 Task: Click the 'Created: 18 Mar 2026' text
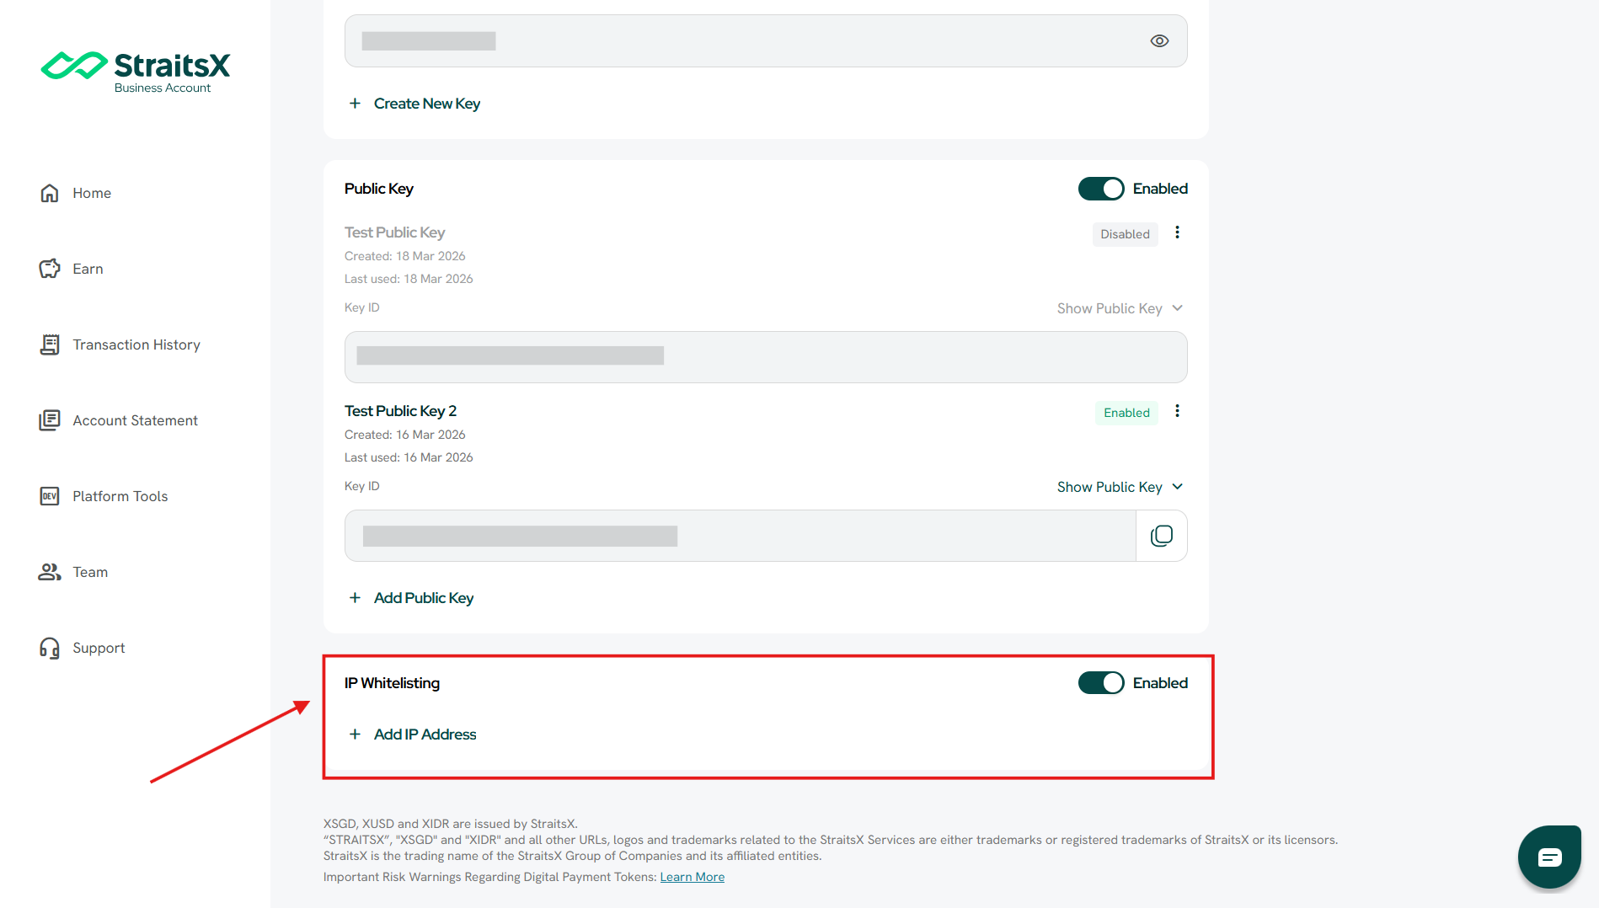405,256
